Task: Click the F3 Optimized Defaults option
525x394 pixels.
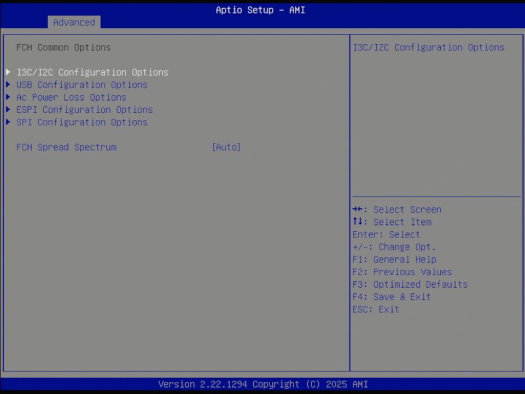Action: coord(410,284)
